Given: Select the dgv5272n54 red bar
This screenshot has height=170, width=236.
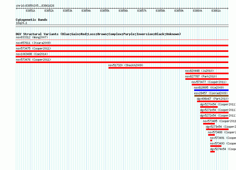Looking at the screenshot, I should 214,118.
